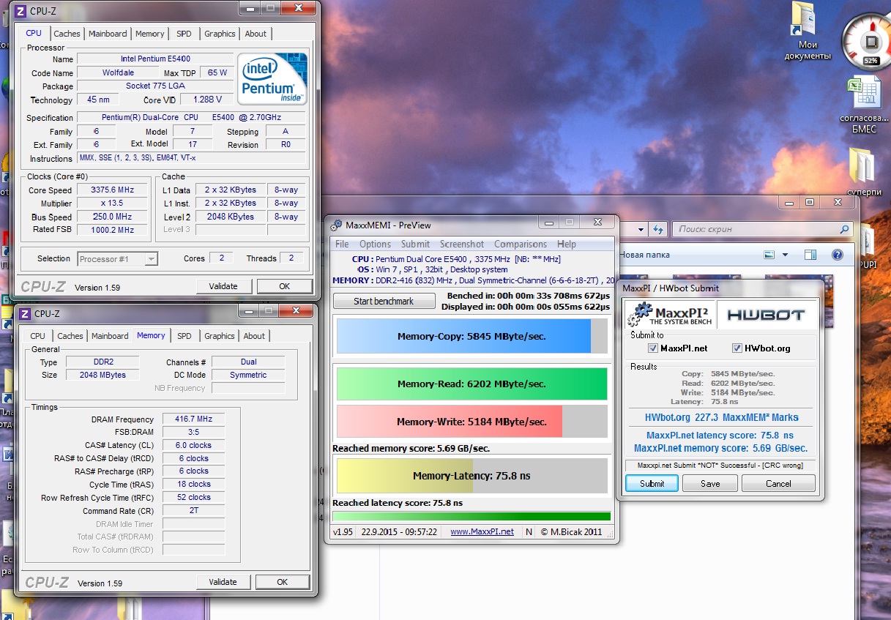Click the CPU-Z title bar icon of top window
The image size is (891, 620).
20,11
